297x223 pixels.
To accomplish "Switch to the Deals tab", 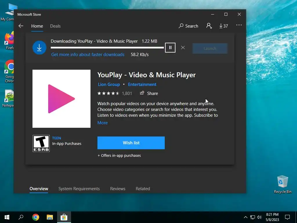I will click(x=55, y=26).
